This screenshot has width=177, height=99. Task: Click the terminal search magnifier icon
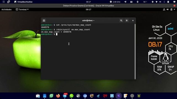121,21
